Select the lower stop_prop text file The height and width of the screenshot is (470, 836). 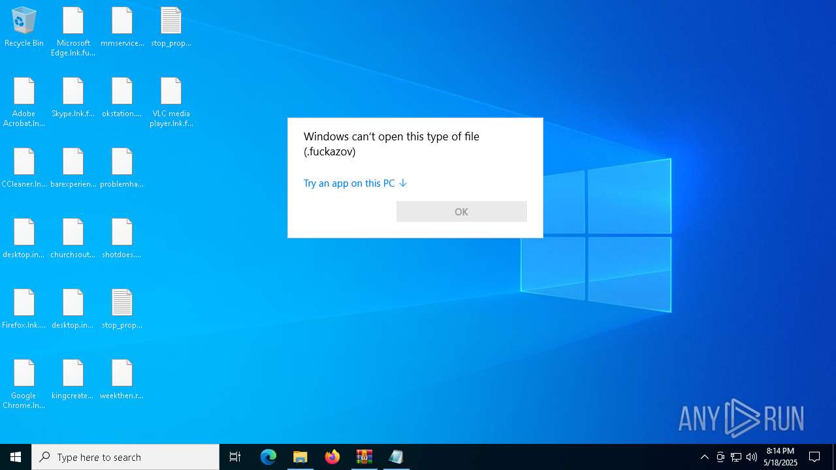click(122, 309)
